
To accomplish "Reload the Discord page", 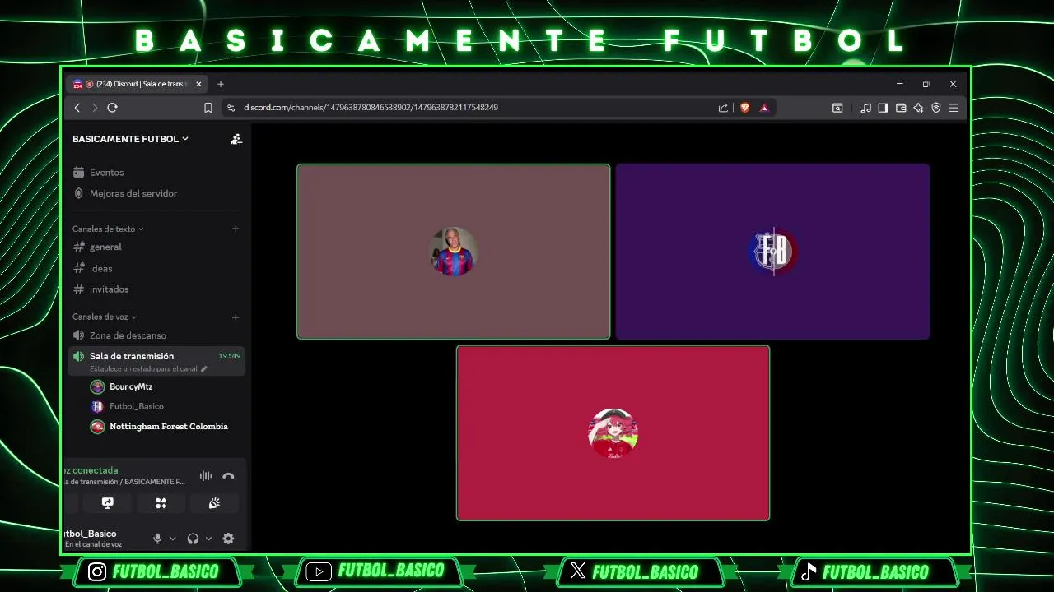I will point(112,108).
